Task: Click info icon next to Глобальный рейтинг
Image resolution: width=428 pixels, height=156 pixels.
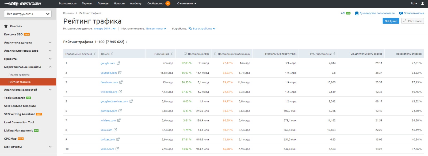Action: click(x=95, y=54)
